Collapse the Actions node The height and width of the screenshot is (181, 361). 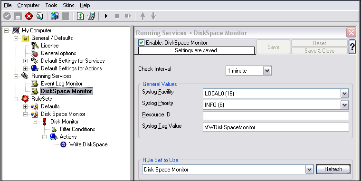45,137
